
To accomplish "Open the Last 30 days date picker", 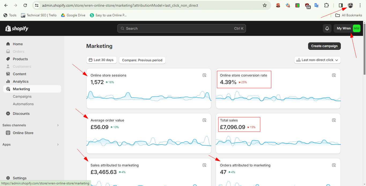I will [x=101, y=60].
